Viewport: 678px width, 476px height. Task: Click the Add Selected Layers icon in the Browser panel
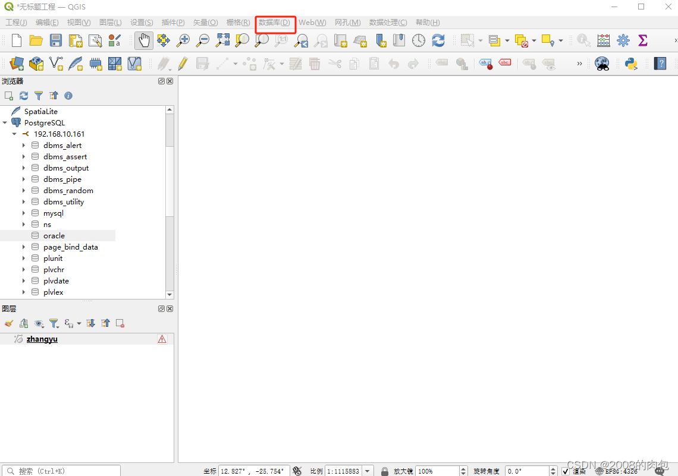pyautogui.click(x=9, y=96)
